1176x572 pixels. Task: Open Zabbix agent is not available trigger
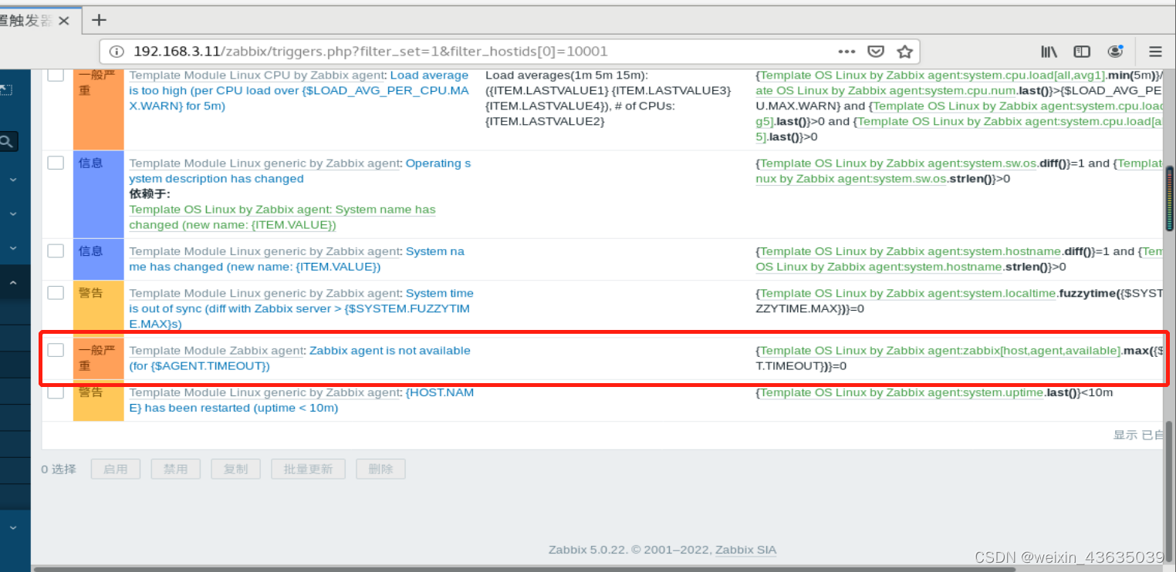299,358
